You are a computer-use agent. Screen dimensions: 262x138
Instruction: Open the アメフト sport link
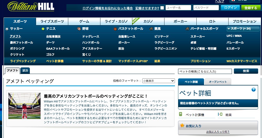point(15,36)
